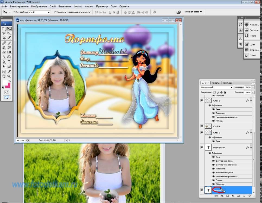Select the Healing Brush tool

pyautogui.click(x=4, y=43)
